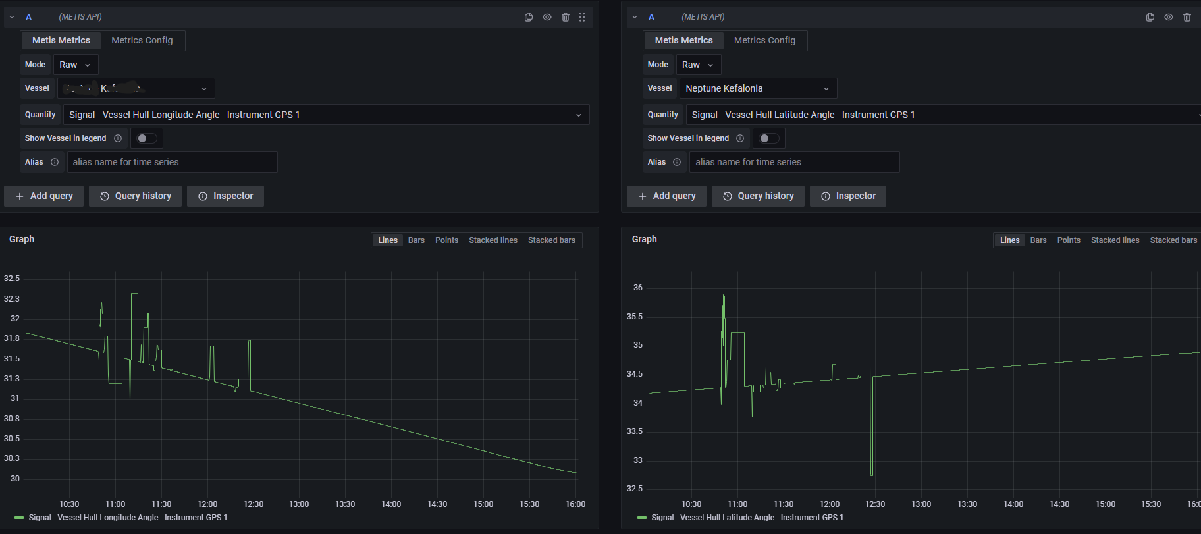Viewport: 1201px width, 534px height.
Task: Enable Show Vessel in legend for Longitude query
Action: click(x=146, y=138)
